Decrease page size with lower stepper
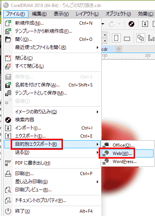This screenshot has width=155, height=216. 105,41
